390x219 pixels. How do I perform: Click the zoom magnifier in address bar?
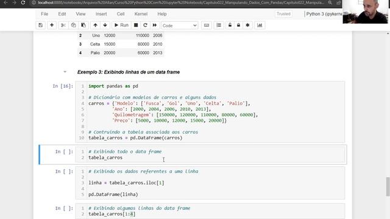(x=330, y=2)
